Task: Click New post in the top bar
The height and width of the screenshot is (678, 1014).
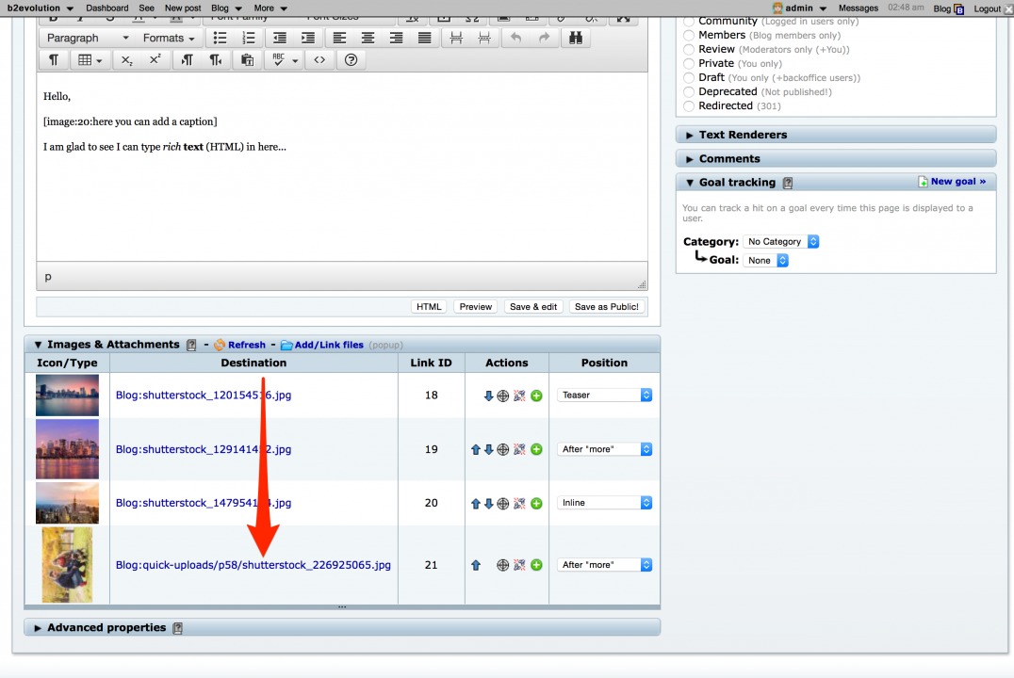Action: pos(183,8)
